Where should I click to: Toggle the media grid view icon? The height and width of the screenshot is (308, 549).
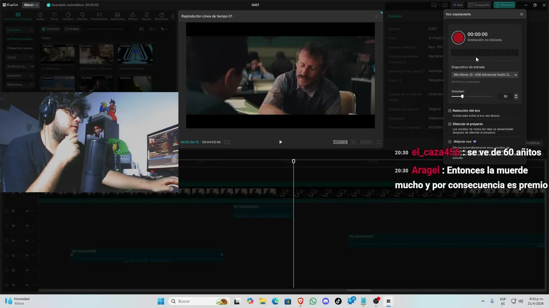tap(142, 29)
